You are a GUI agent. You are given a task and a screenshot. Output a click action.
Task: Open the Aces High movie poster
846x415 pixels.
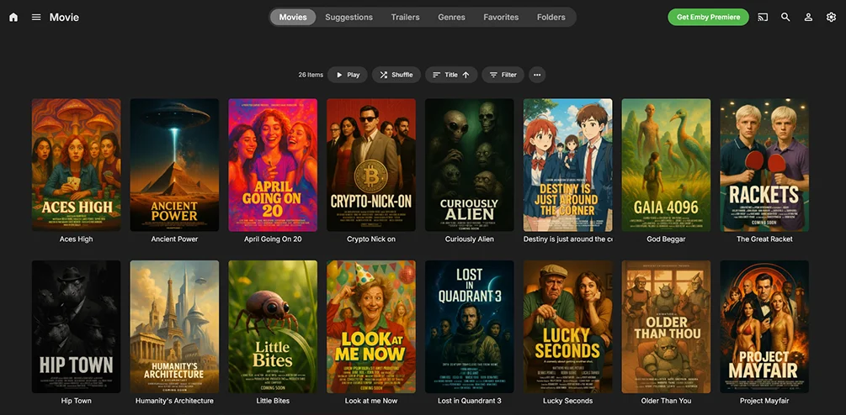[x=76, y=165]
